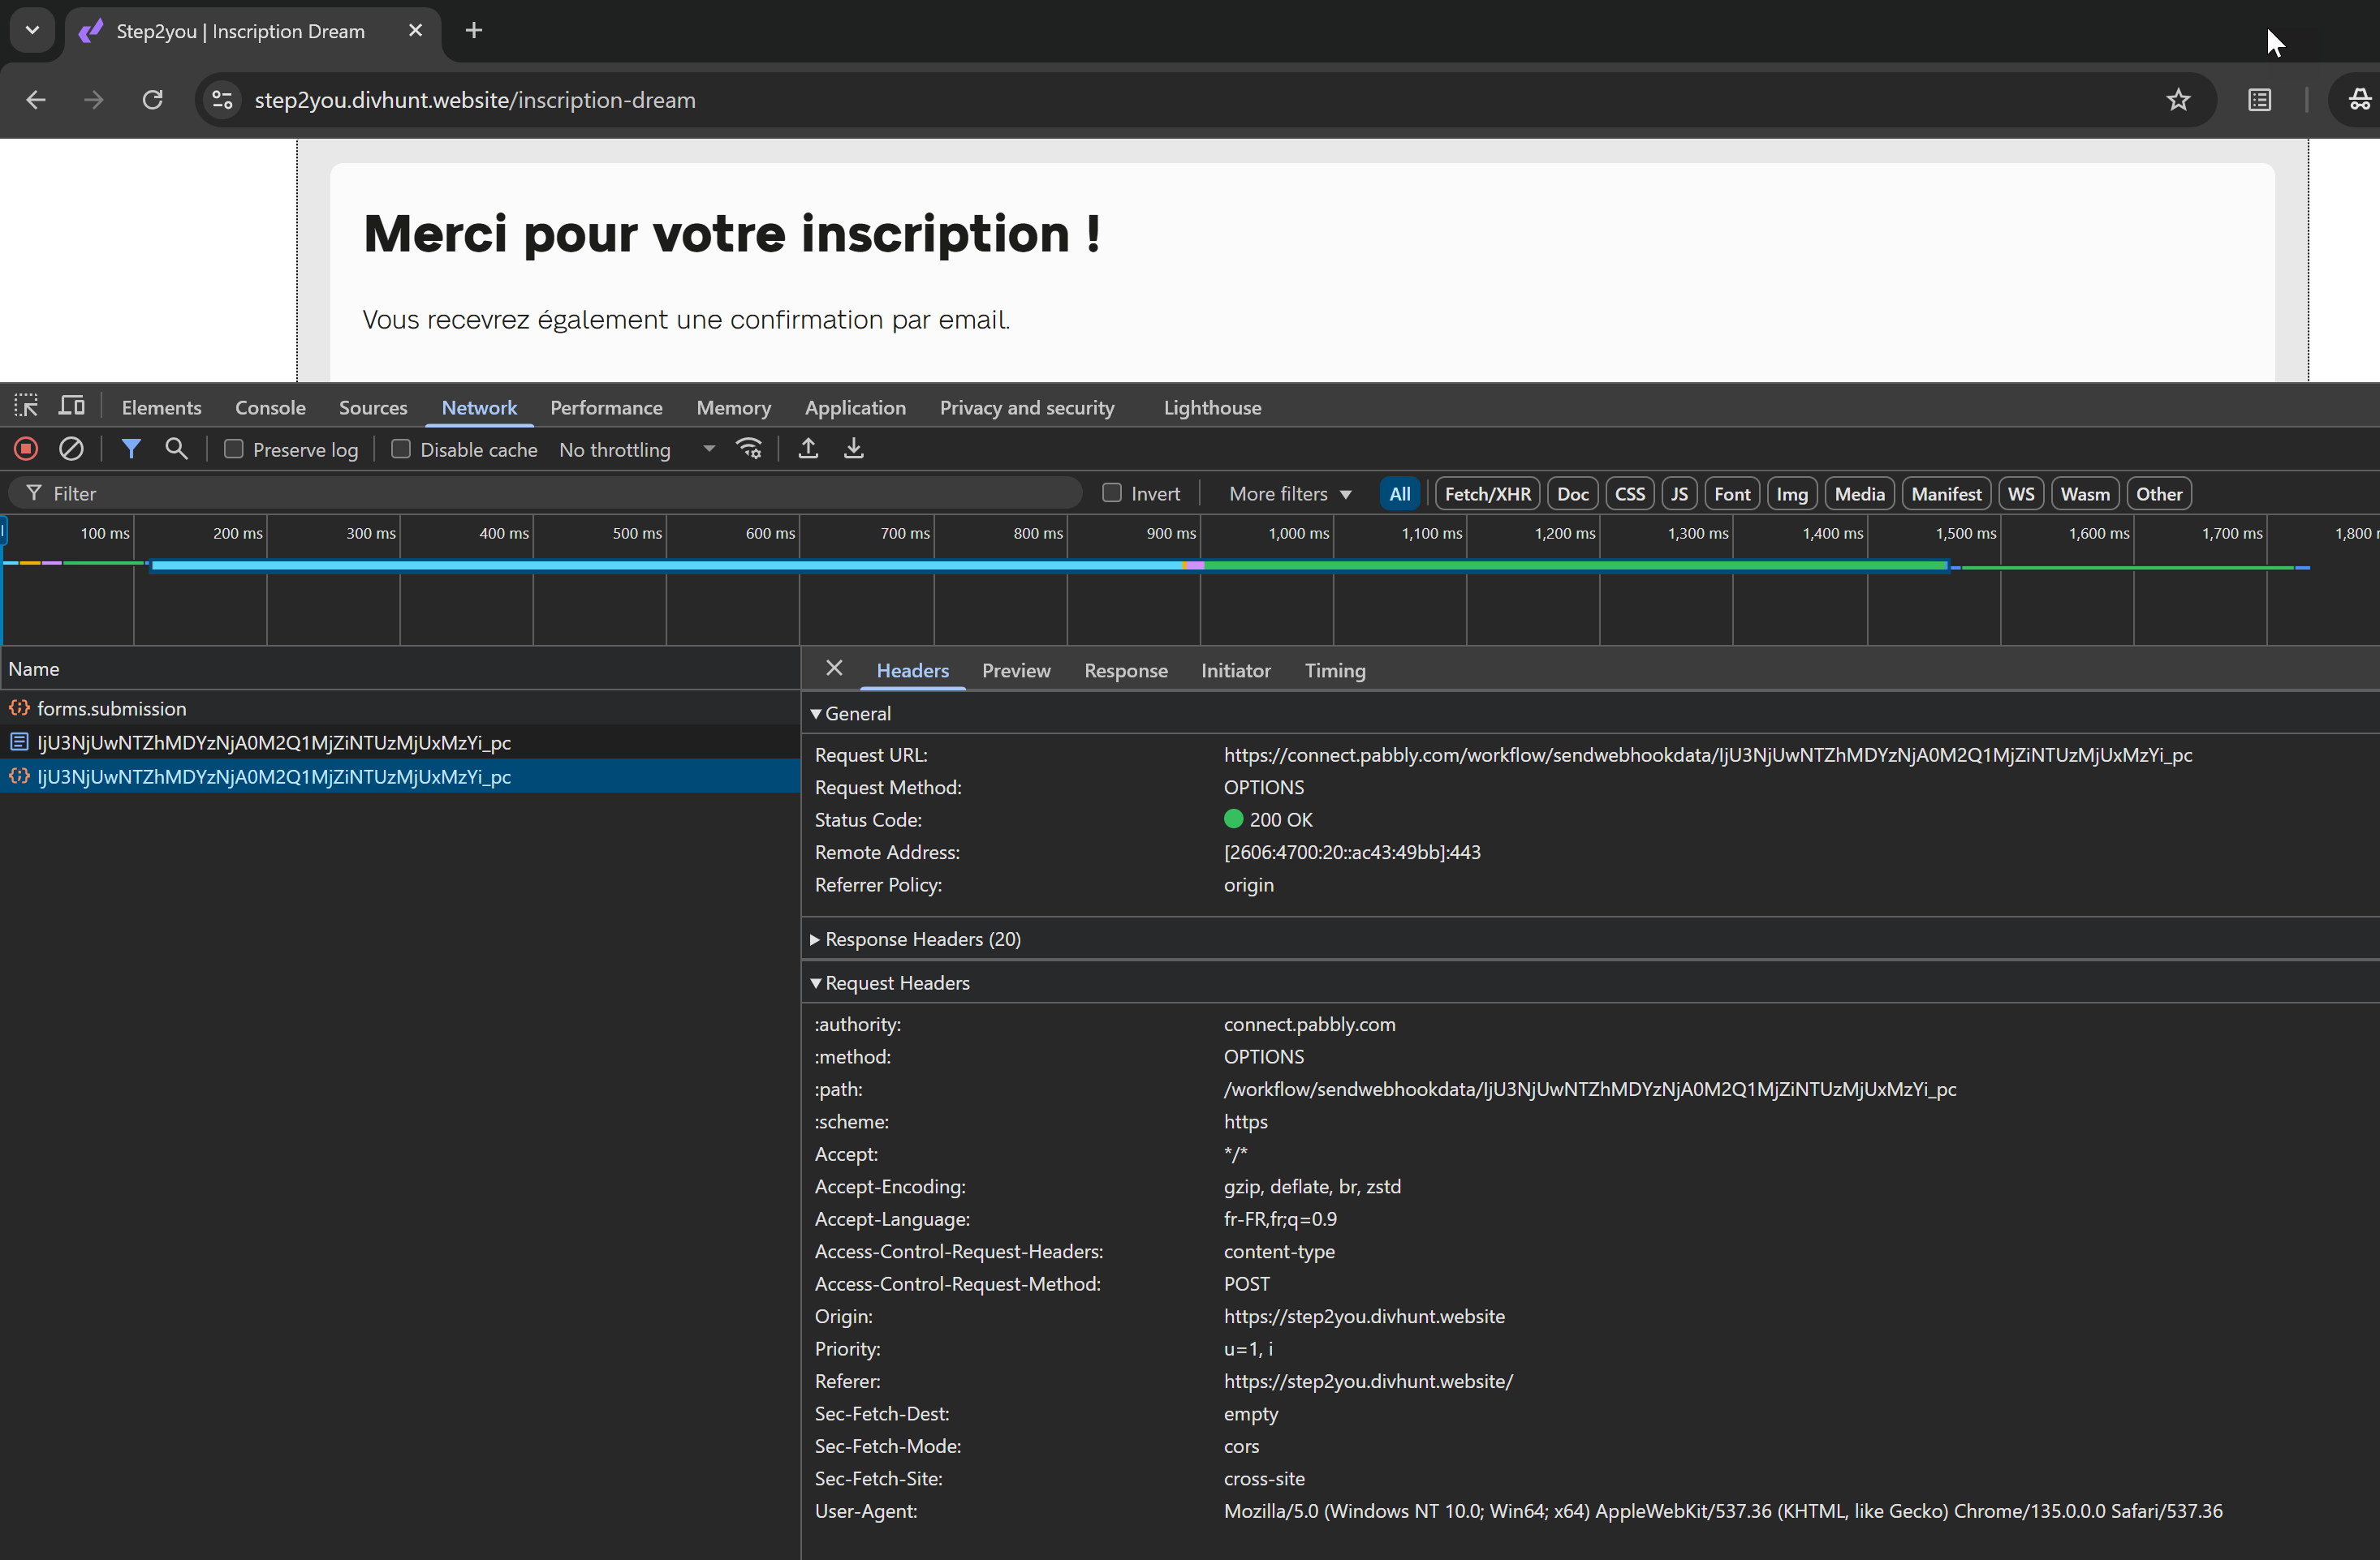
Task: Open the Sources panel
Action: (373, 408)
